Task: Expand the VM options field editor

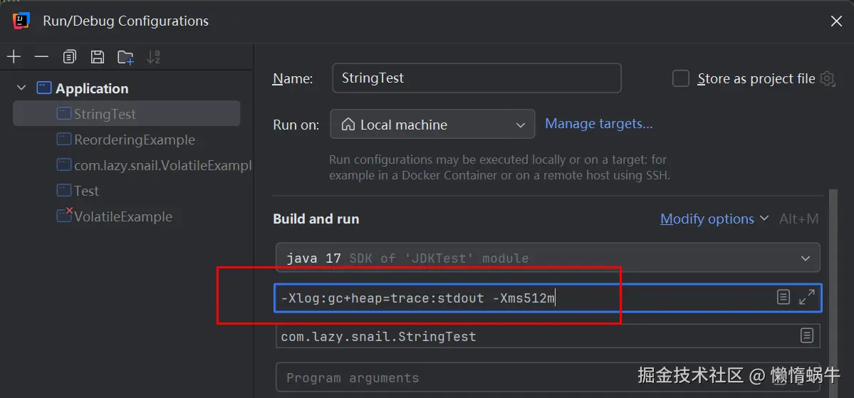Action: click(807, 298)
